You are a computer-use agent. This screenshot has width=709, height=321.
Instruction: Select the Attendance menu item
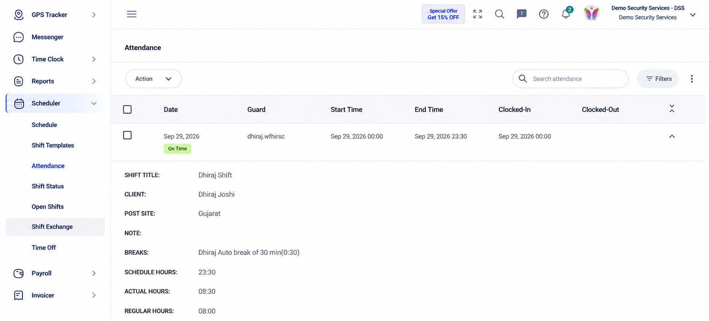(x=48, y=166)
